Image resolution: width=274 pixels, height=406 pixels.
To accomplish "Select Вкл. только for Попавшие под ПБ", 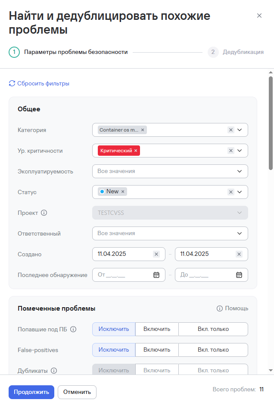I will tap(213, 329).
